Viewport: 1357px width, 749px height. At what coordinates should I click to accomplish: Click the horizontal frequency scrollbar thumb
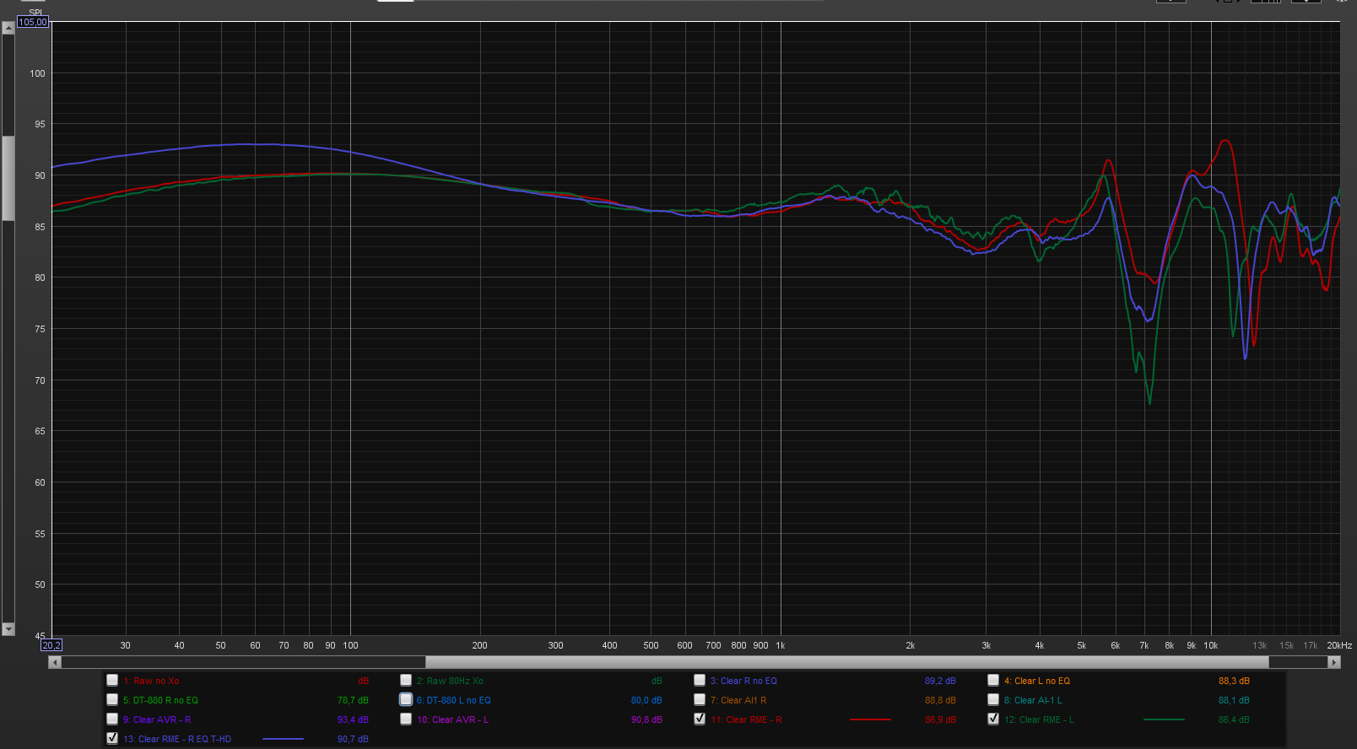coord(847,662)
